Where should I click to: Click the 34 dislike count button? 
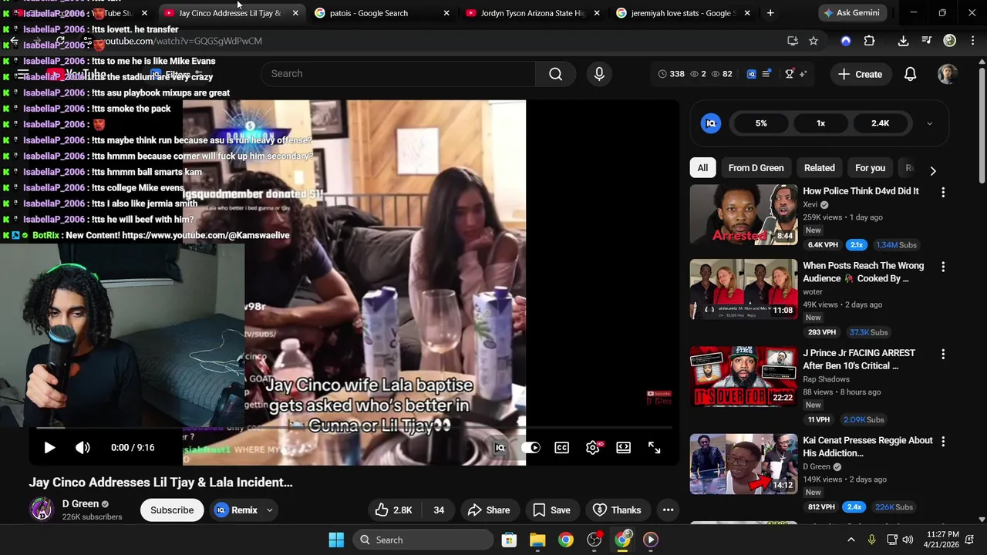439,510
